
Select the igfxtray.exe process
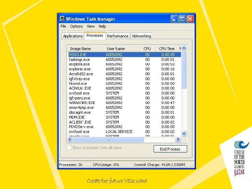point(125,79)
